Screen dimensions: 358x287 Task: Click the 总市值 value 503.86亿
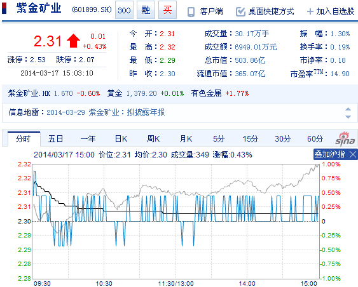tap(250, 60)
